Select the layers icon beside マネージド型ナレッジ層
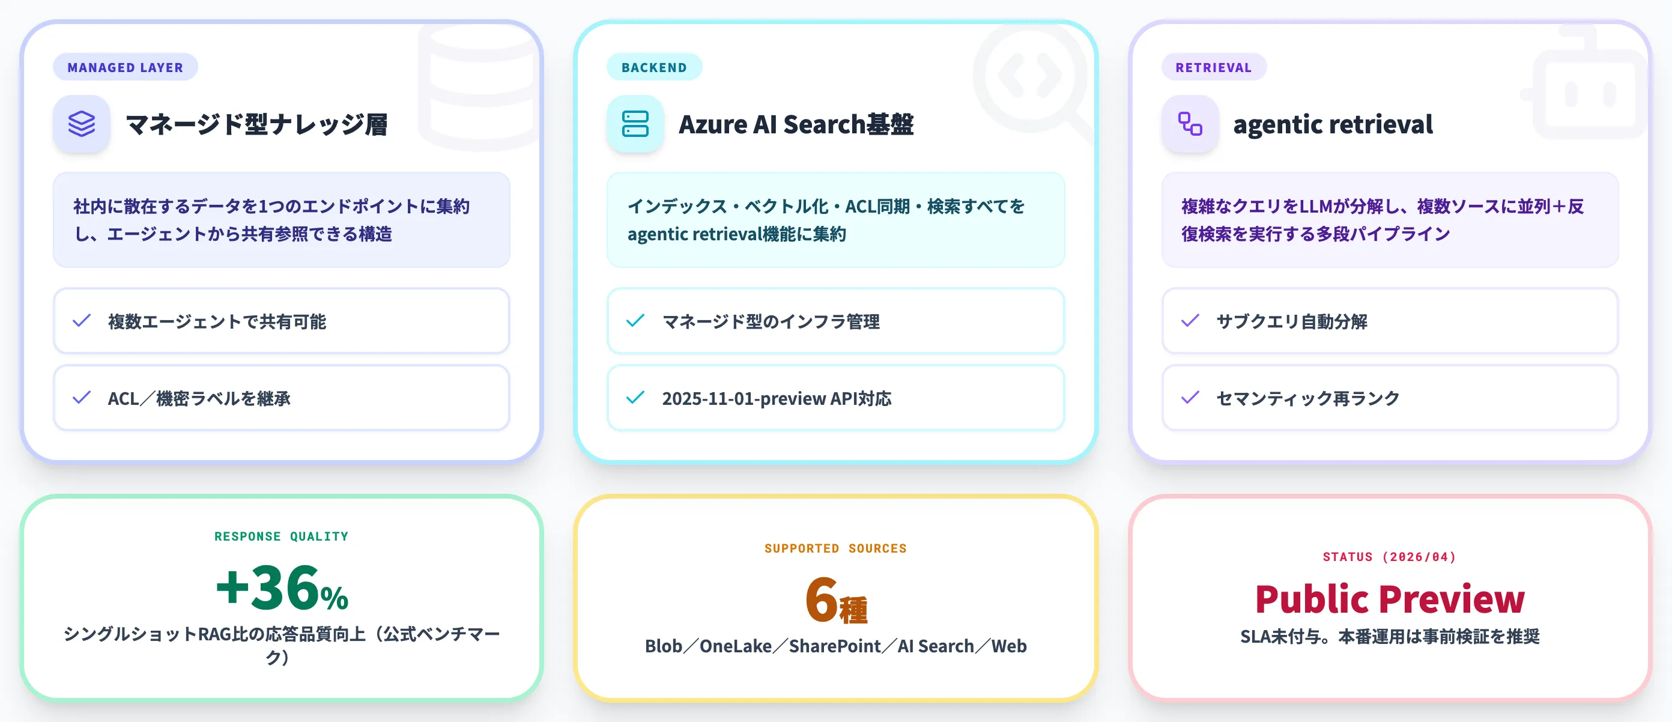Viewport: 1672px width, 722px height. tap(81, 124)
